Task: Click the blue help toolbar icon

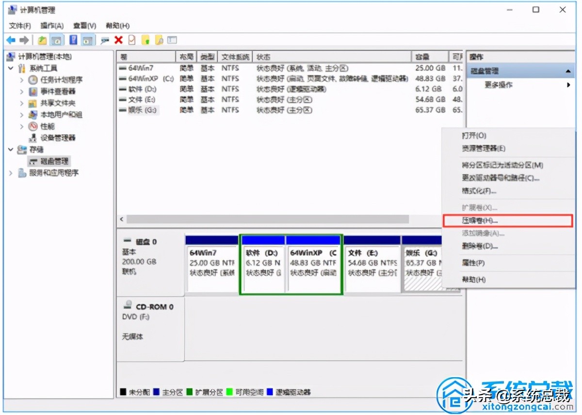Action: 74,40
